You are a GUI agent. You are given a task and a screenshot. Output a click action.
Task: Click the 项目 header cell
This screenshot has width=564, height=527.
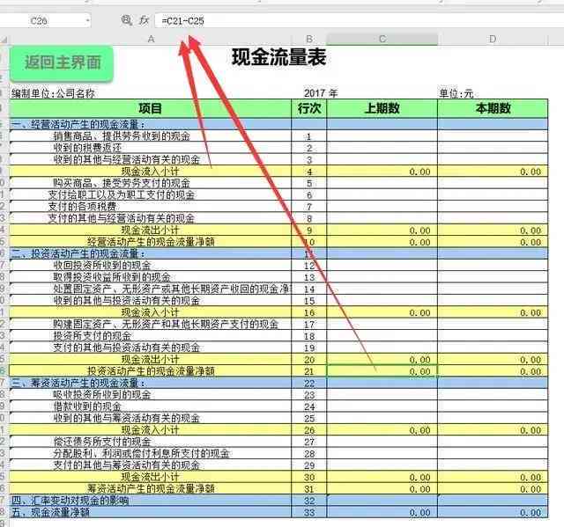coord(151,108)
